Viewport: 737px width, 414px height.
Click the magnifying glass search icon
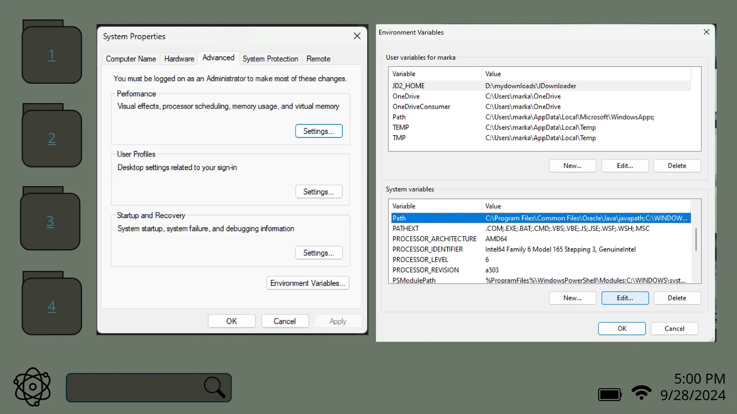(215, 387)
